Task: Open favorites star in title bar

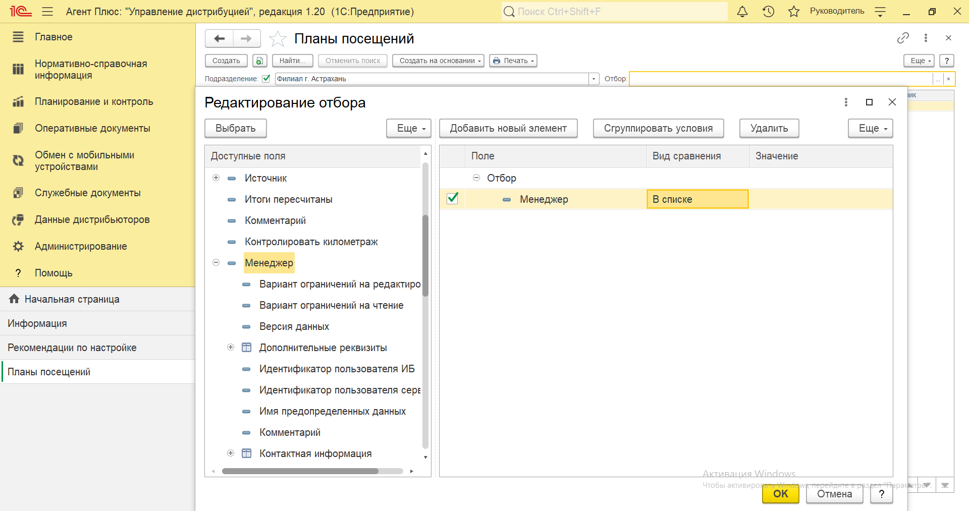Action: (794, 11)
